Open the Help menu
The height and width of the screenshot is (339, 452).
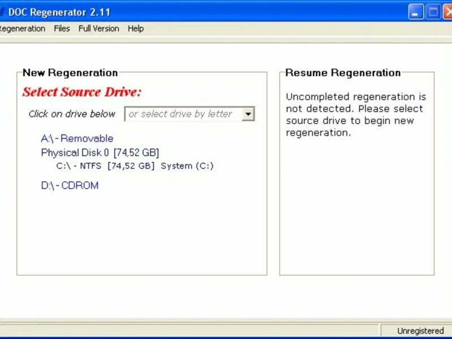136,29
